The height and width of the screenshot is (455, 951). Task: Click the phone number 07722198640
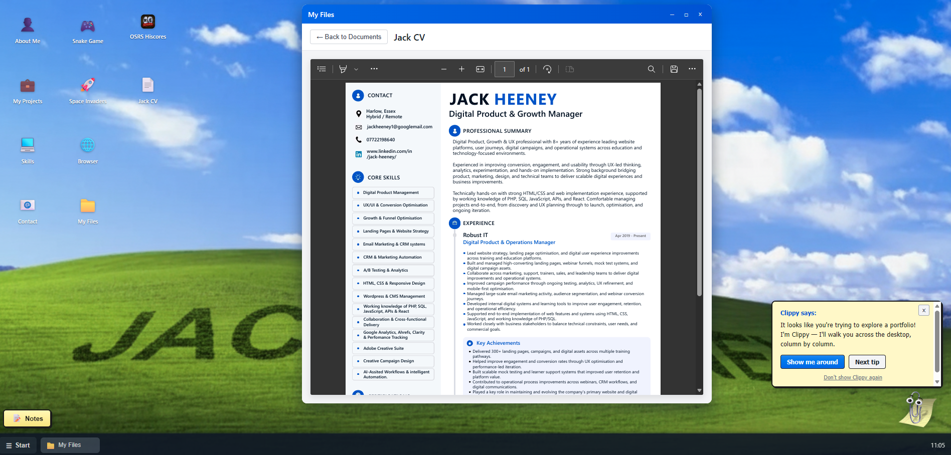380,140
